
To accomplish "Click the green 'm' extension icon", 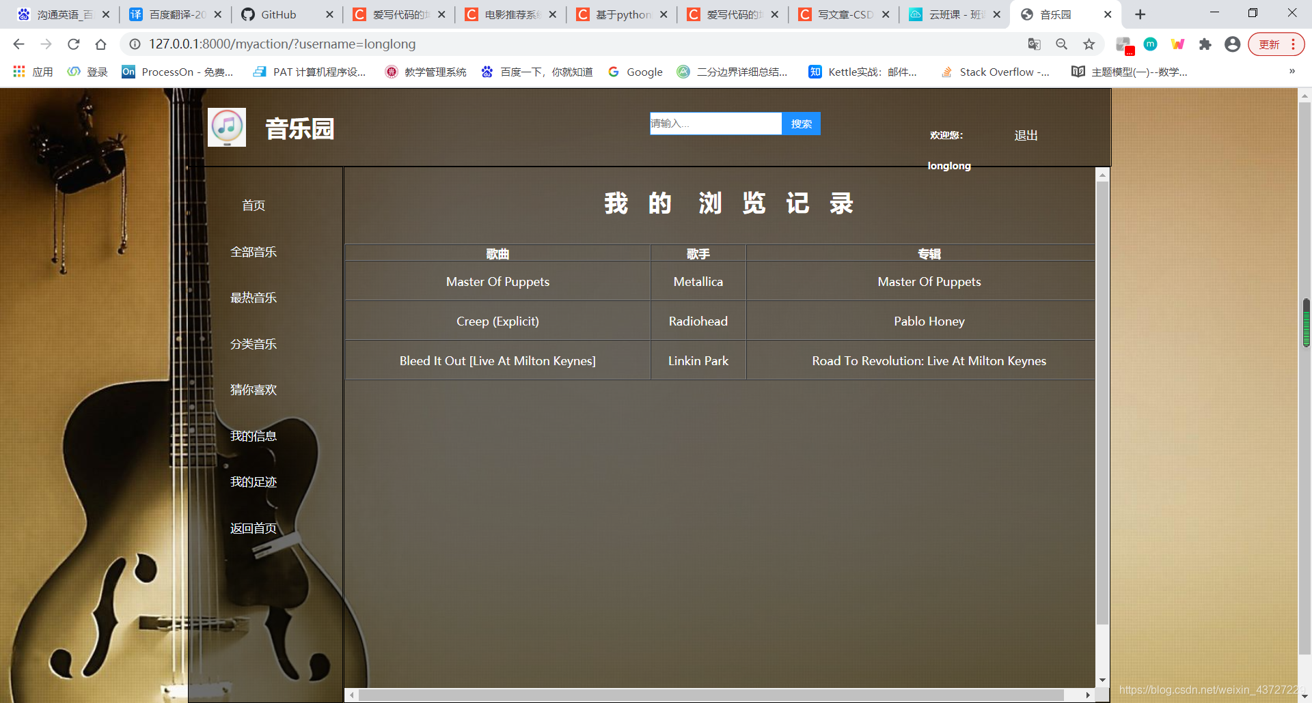I will coord(1150,44).
